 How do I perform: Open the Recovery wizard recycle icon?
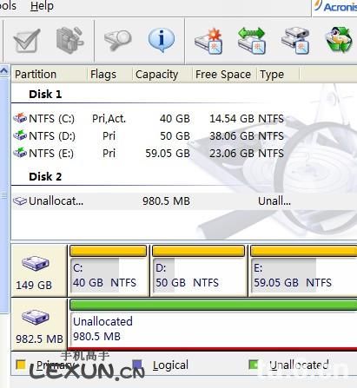tap(340, 40)
